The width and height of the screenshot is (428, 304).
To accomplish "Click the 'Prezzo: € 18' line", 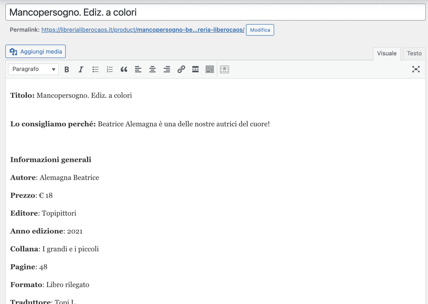I will [31, 196].
